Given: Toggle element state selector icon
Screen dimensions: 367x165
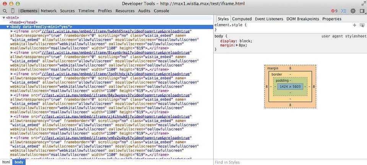Looking at the screenshot, I should pyautogui.click(x=362, y=25).
